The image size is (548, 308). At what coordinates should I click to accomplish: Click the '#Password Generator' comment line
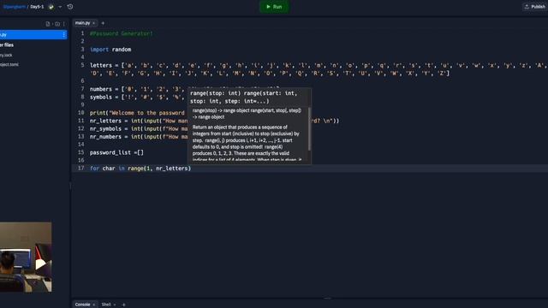coord(122,33)
